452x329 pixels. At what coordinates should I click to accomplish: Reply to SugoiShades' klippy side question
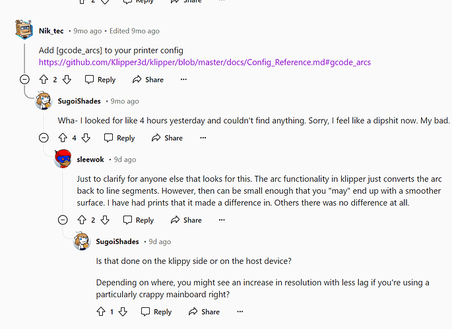156,312
